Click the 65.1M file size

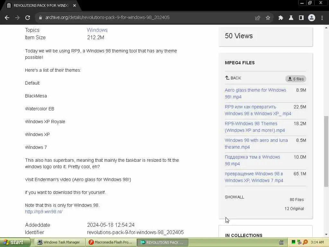tap(300, 174)
